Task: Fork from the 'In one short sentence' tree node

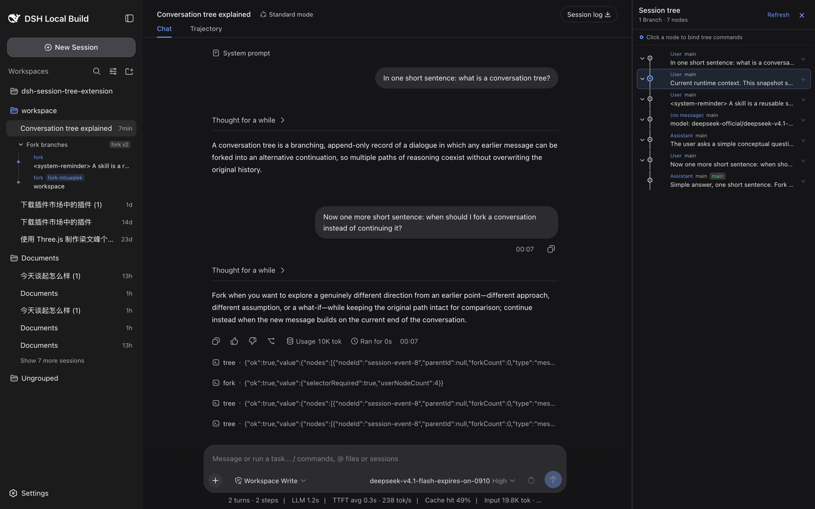Action: pyautogui.click(x=803, y=59)
